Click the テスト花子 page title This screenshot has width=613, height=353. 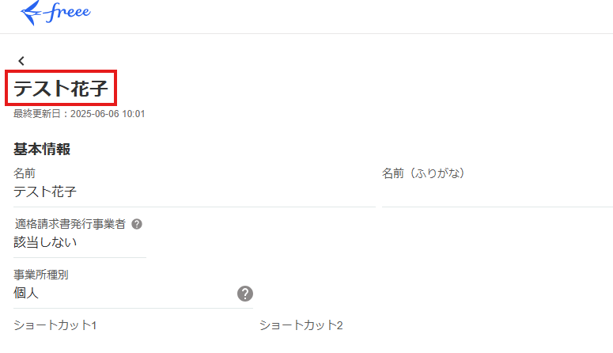point(62,88)
